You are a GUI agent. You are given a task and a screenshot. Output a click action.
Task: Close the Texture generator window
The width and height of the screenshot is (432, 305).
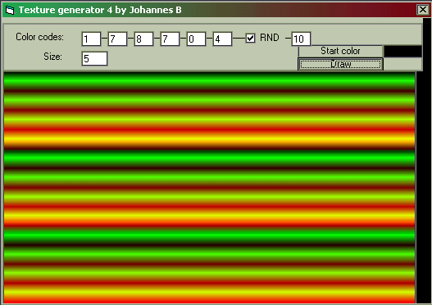pos(423,10)
